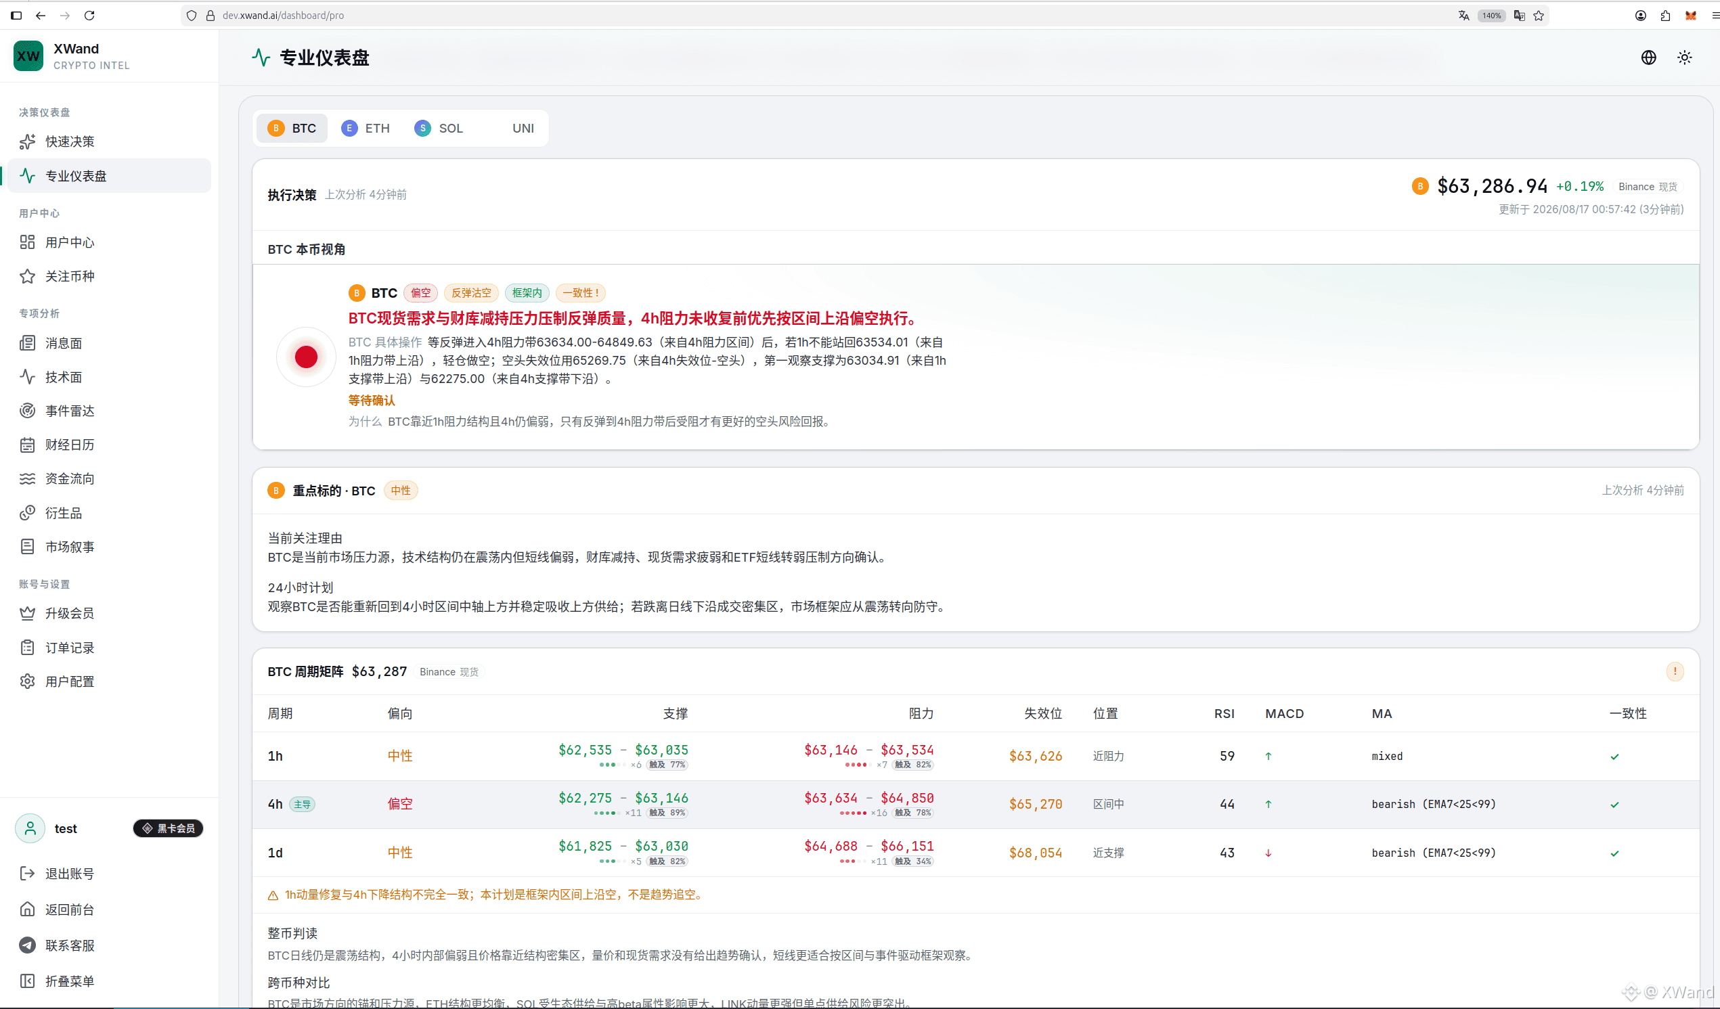
Task: Click the 衍生品 icon
Action: coord(27,513)
